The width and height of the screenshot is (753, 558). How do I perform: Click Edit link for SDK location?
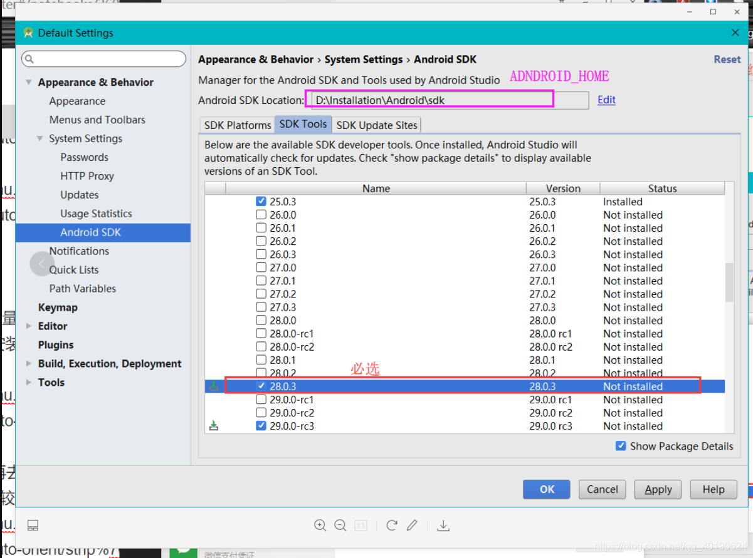click(606, 100)
